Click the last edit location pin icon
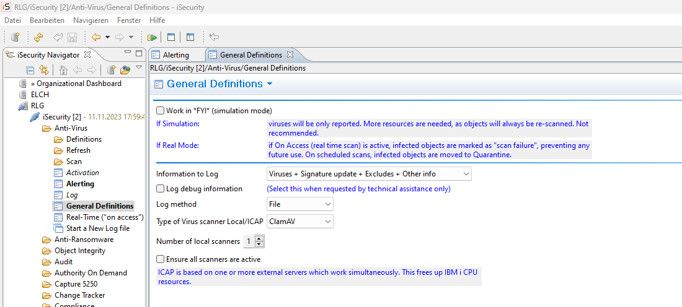Image resolution: width=682 pixels, height=307 pixels. pyautogui.click(x=213, y=37)
